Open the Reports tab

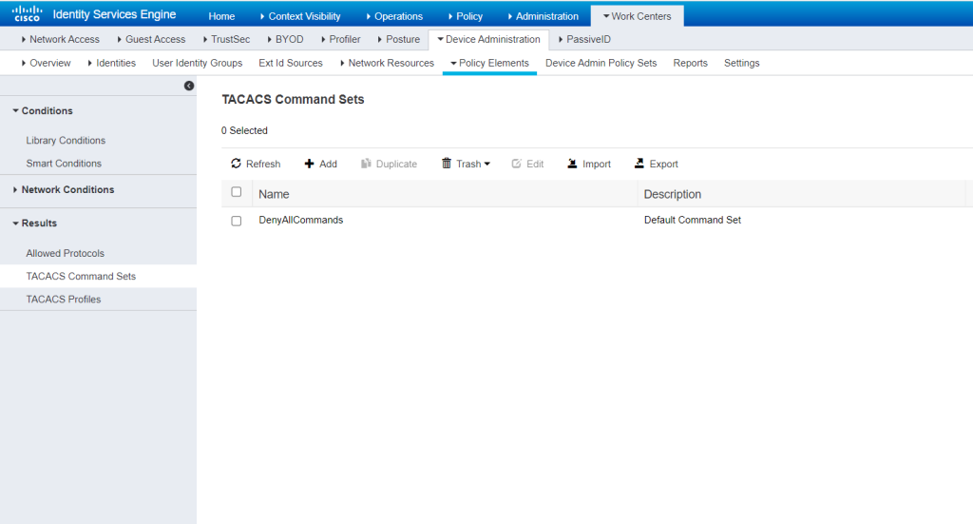click(x=690, y=63)
